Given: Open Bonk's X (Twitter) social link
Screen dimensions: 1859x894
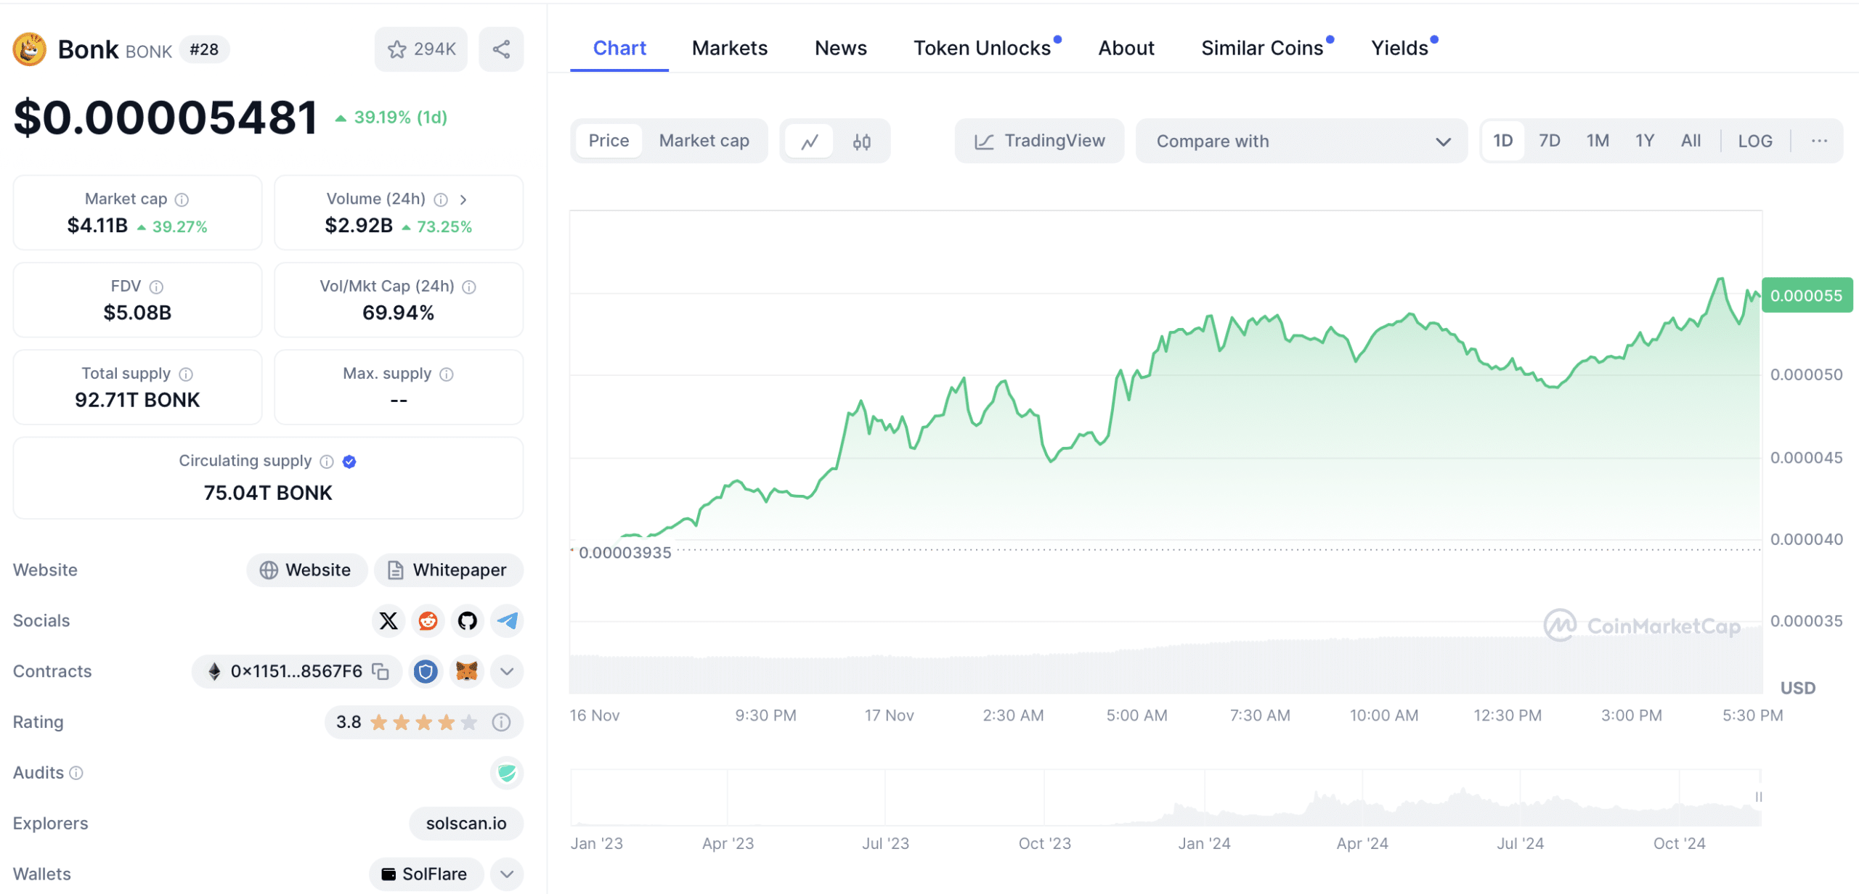Looking at the screenshot, I should click(389, 621).
